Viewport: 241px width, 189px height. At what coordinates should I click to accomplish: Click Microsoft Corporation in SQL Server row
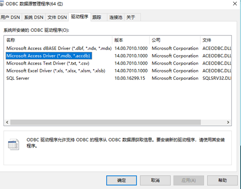pos(175,78)
